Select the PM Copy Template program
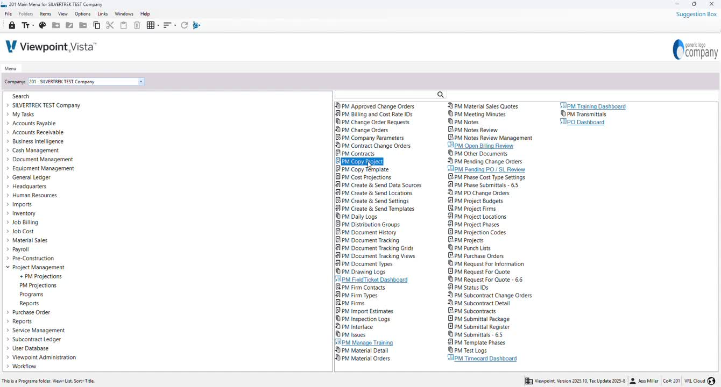This screenshot has width=721, height=387. (x=365, y=169)
